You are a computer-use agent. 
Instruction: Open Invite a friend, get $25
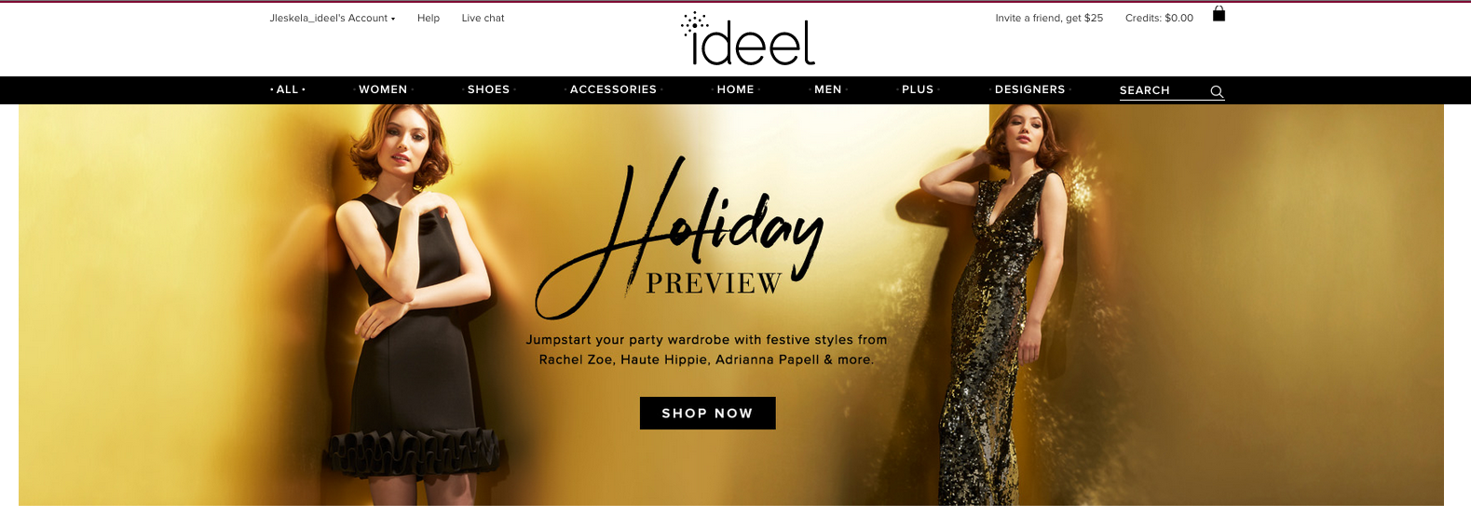(1049, 18)
